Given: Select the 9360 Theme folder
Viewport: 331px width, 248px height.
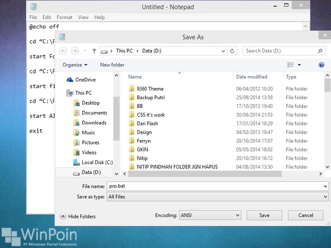Looking at the screenshot, I should pos(146,88).
